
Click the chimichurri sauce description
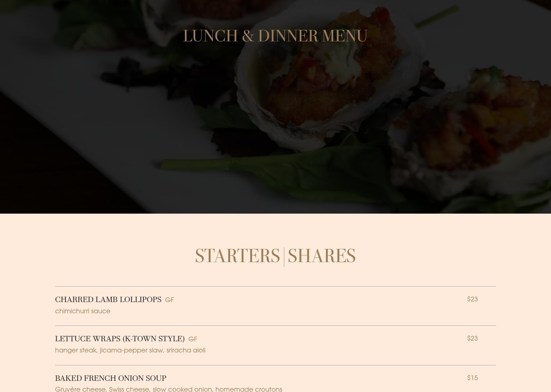coord(82,311)
